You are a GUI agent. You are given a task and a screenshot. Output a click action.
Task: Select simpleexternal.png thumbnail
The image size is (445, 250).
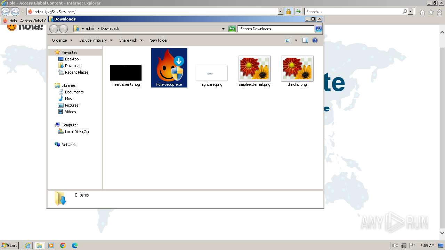tap(254, 68)
